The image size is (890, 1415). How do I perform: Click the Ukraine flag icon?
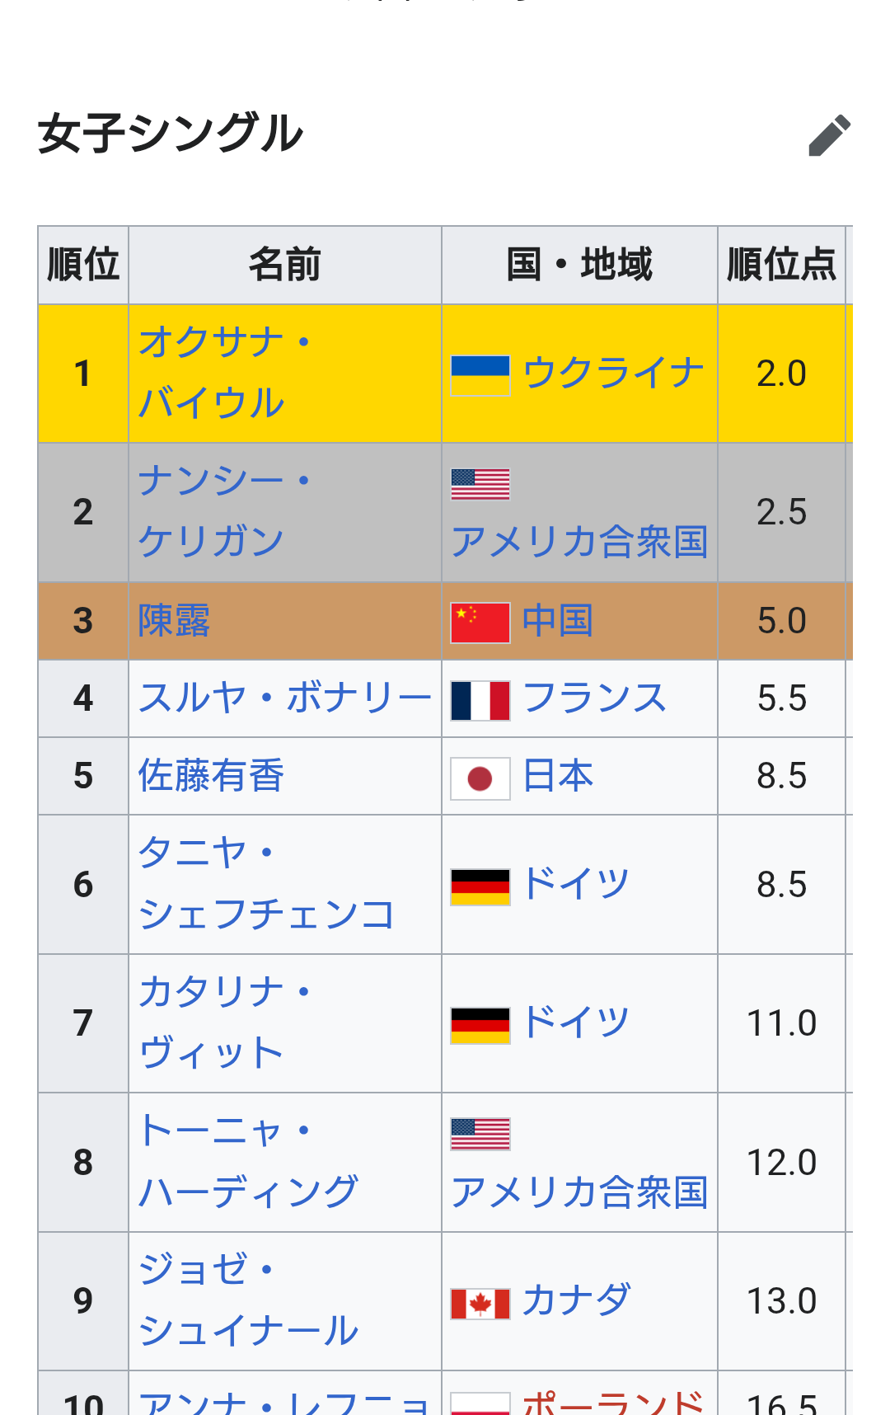pos(480,375)
